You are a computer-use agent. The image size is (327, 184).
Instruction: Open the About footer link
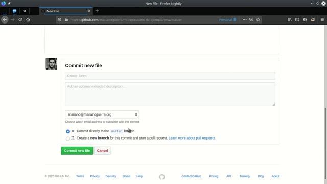pos(275,176)
